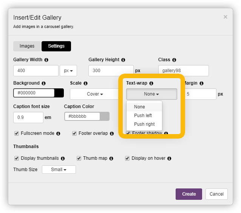Viewport: 241px width, 213px height.
Task: Toggle the Footer overlap checkbox
Action: point(74,133)
